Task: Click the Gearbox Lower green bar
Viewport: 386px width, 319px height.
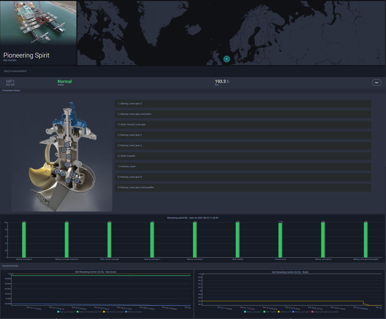Action: pos(280,240)
